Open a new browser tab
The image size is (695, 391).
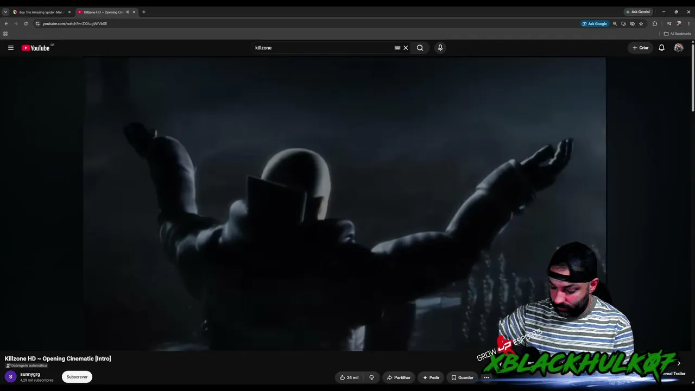[x=144, y=12]
